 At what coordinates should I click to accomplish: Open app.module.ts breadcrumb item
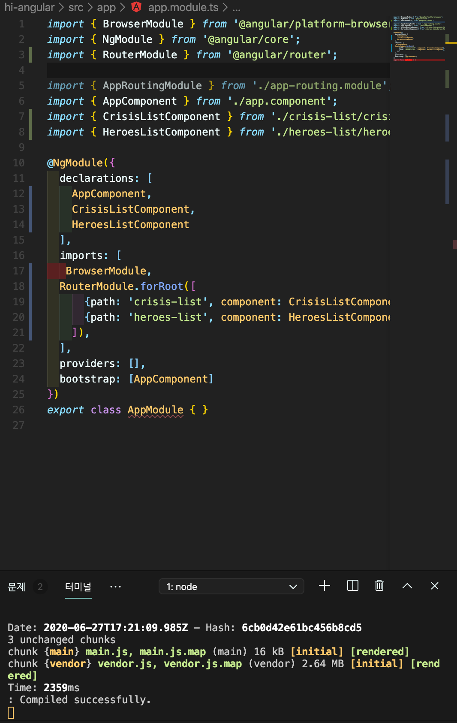[183, 7]
